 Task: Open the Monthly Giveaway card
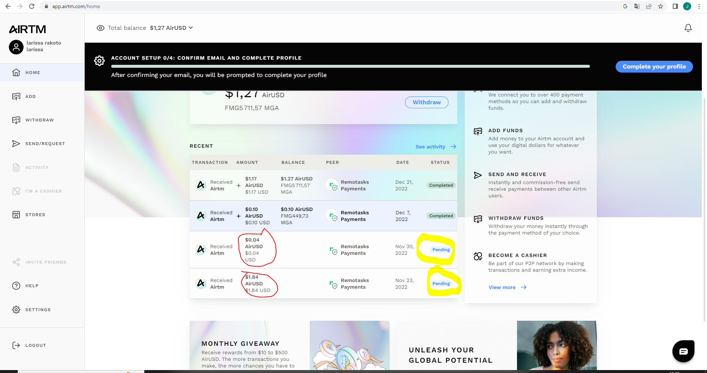click(x=289, y=345)
